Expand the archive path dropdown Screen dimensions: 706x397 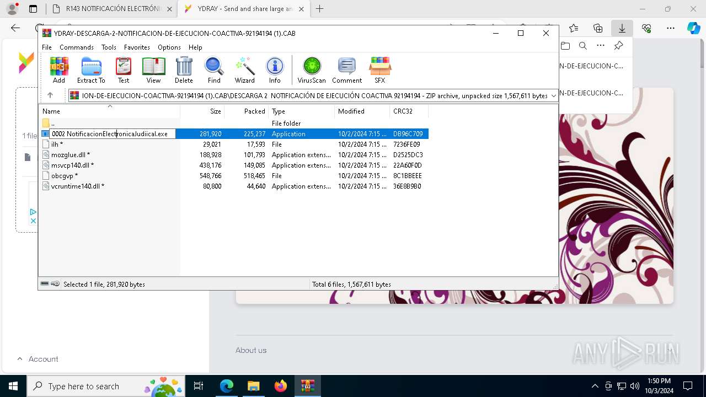(553, 96)
